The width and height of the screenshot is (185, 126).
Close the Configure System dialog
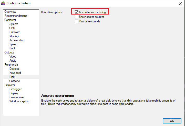(181, 3)
